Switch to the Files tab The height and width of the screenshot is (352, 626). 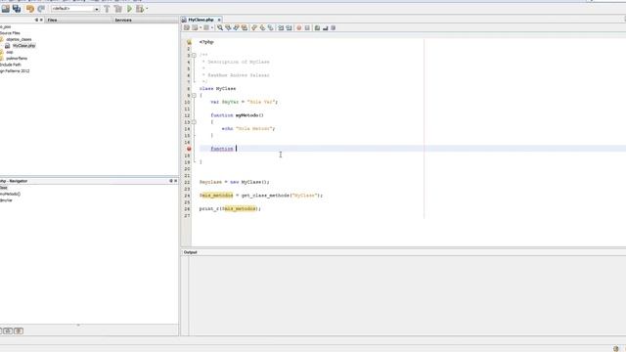coord(52,20)
